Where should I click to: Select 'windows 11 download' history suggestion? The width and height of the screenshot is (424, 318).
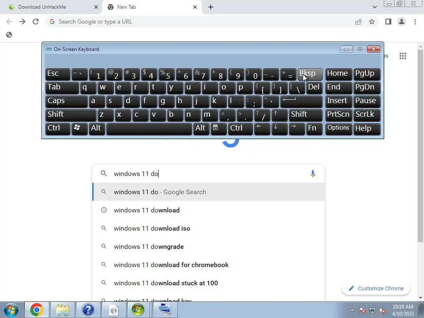click(208, 210)
